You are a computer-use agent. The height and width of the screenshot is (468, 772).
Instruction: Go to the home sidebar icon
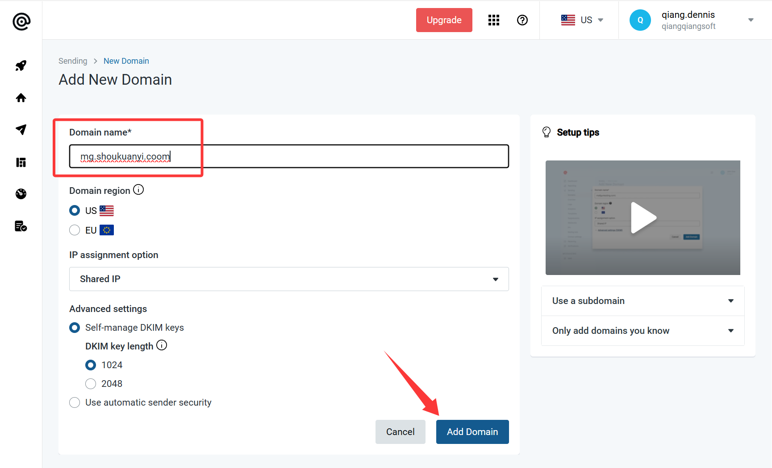pos(21,98)
